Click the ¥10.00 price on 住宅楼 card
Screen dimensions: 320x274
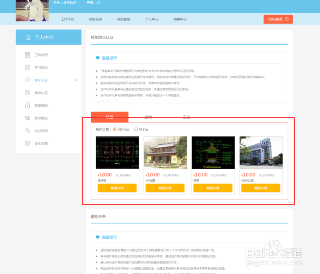[x=105, y=175]
